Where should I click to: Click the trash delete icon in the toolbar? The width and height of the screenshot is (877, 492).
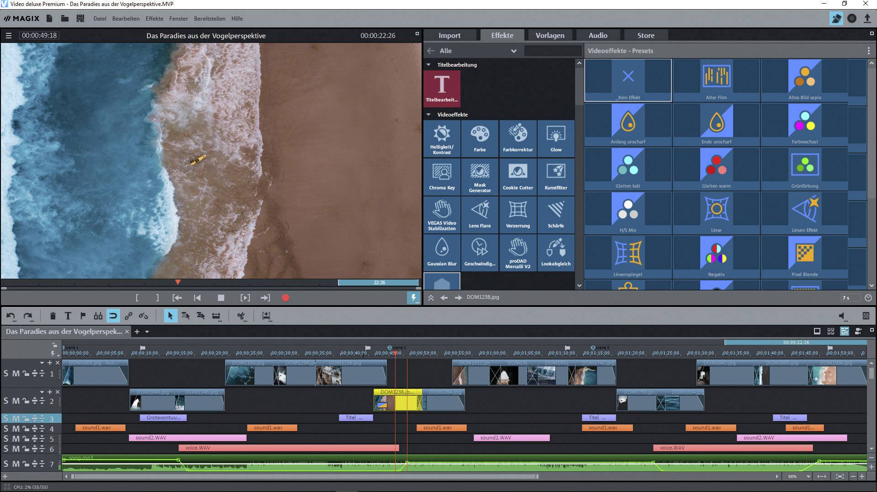click(x=53, y=316)
